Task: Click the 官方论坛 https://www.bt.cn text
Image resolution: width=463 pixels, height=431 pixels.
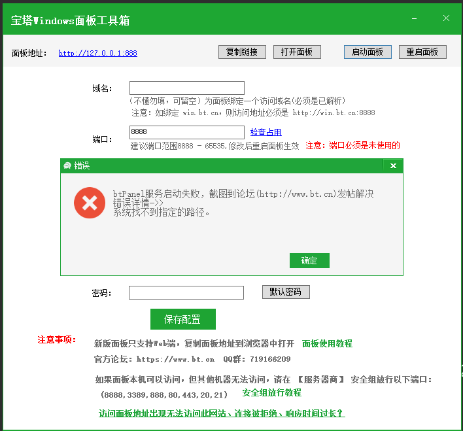Action: coord(154,359)
